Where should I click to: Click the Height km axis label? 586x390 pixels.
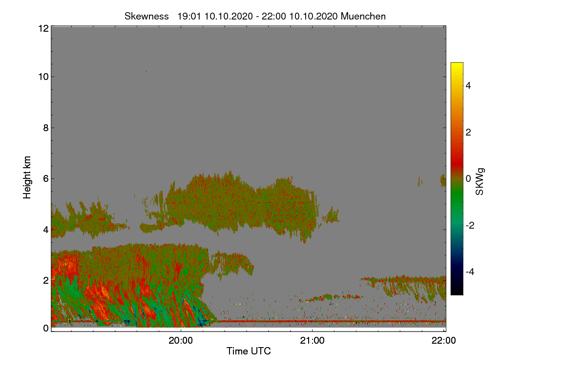[x=27, y=177]
